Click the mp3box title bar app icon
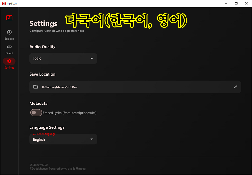Viewport: 252px width, 175px height. [x=4, y=3]
